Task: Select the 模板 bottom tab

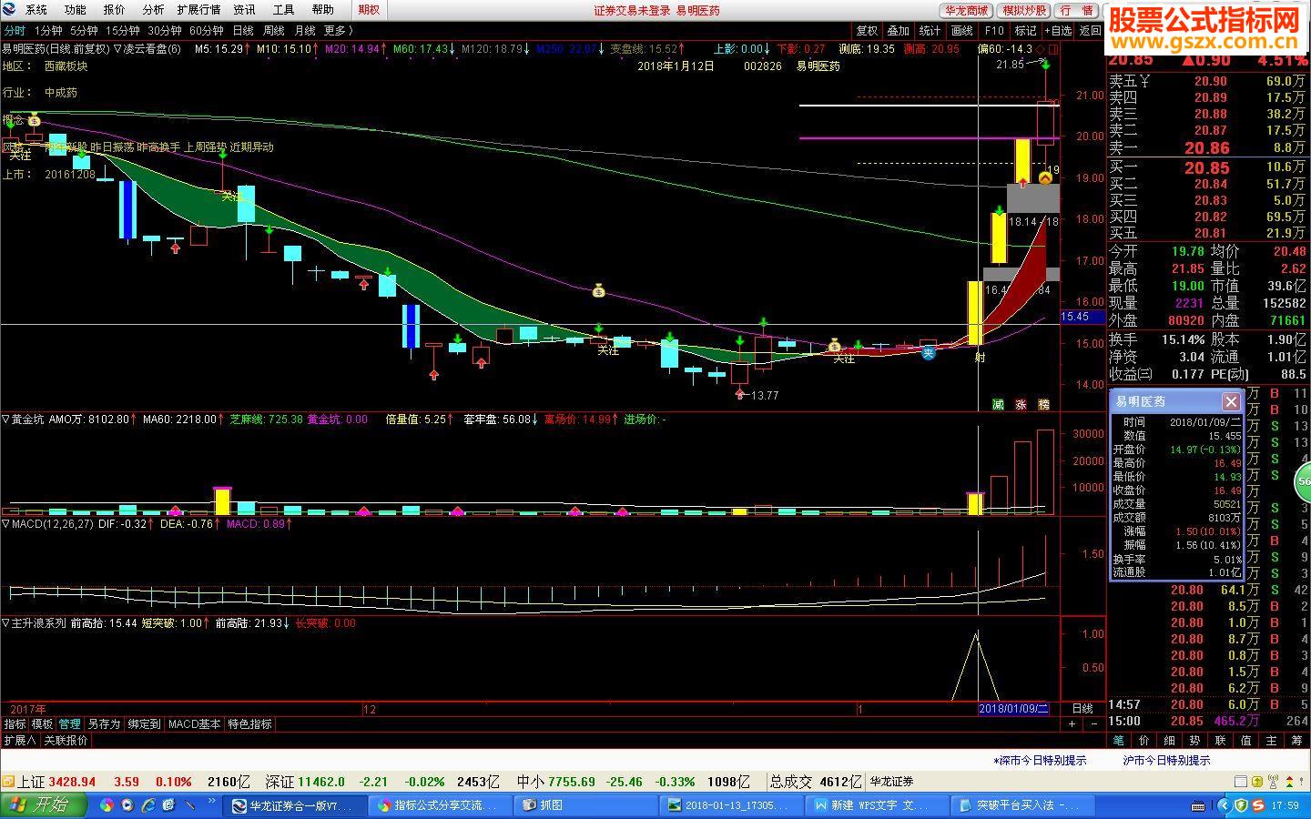Action: pyautogui.click(x=42, y=724)
